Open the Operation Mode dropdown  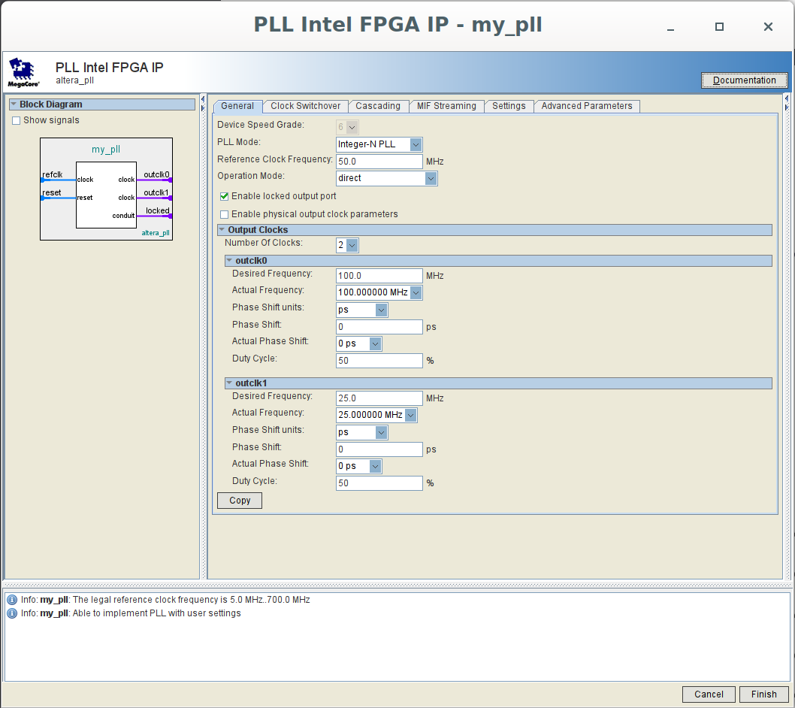tap(431, 179)
